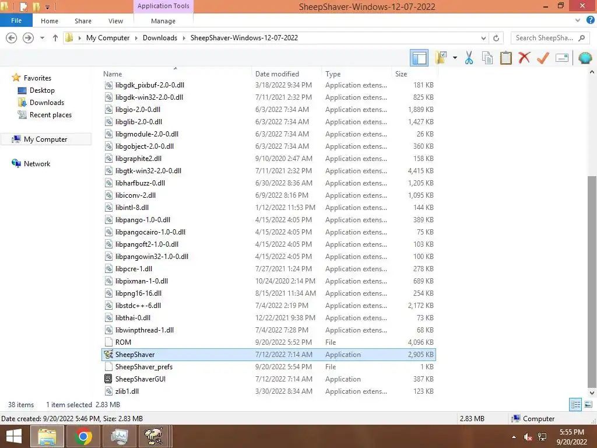
Task: Open address bar history dropdown
Action: click(483, 38)
